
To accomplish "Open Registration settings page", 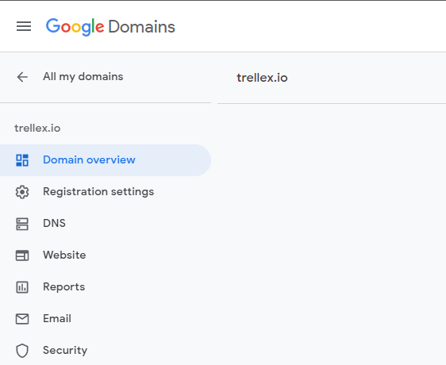I will click(106, 192).
